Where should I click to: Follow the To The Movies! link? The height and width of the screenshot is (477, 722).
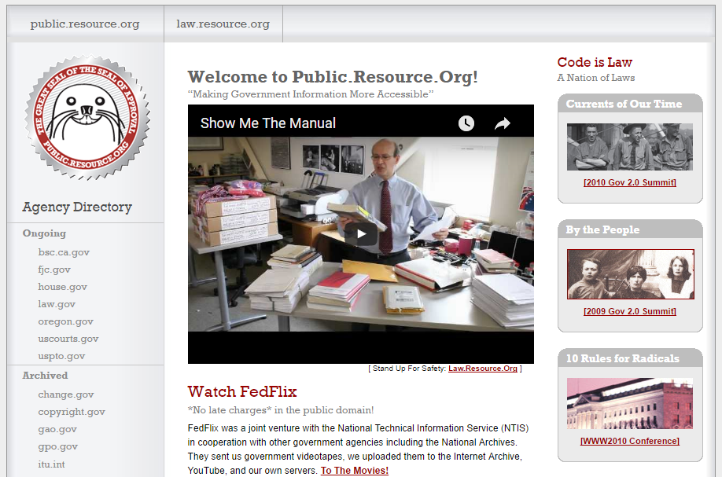pos(355,471)
